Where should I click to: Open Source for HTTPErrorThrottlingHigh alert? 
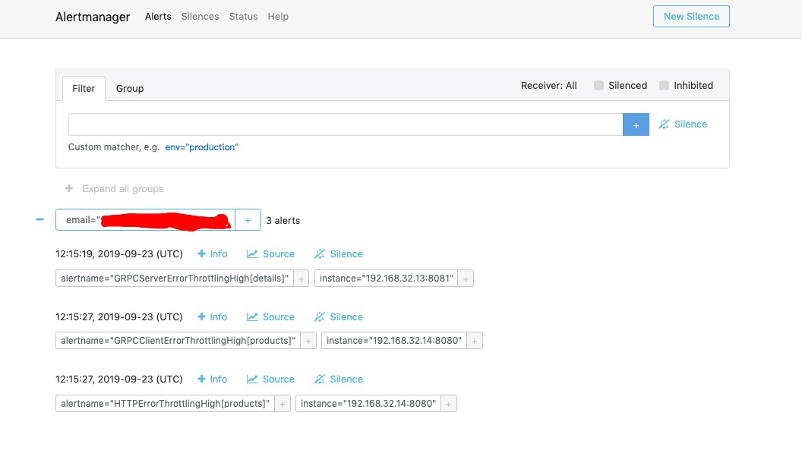[x=270, y=379]
